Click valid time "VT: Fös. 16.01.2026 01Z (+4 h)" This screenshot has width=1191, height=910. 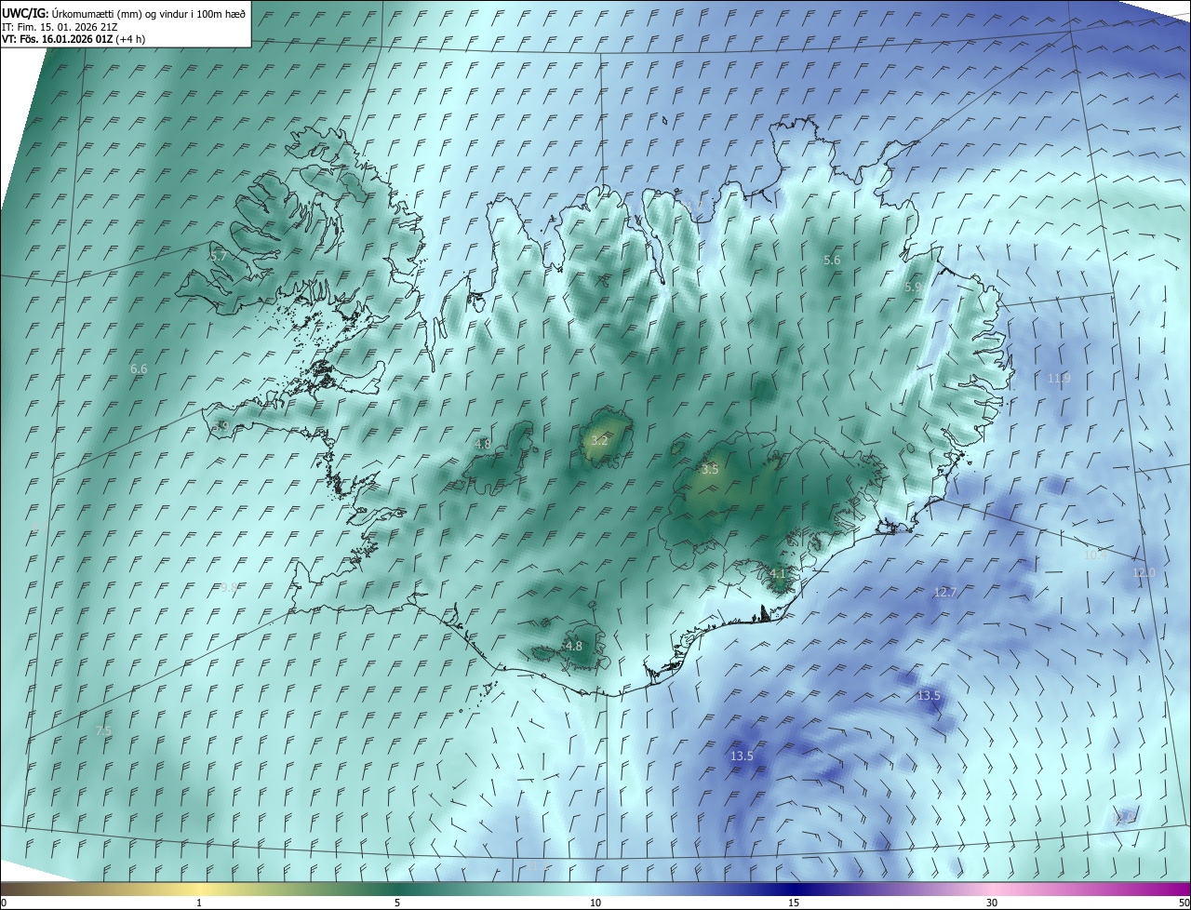pyautogui.click(x=73, y=39)
